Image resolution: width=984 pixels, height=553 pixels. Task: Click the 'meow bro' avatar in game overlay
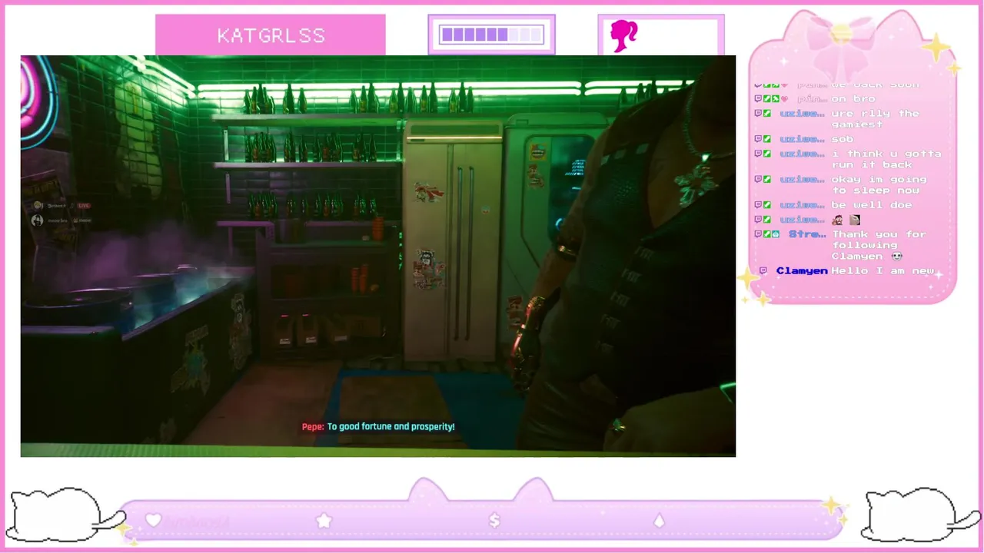pyautogui.click(x=37, y=220)
